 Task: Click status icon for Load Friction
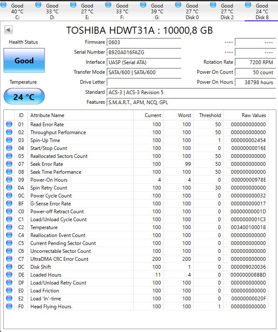9,290
